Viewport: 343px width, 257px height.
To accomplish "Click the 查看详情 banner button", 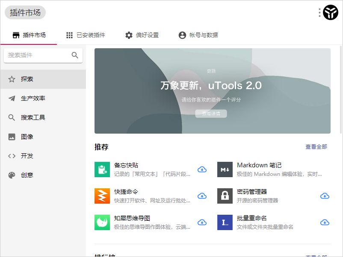I will [211, 114].
